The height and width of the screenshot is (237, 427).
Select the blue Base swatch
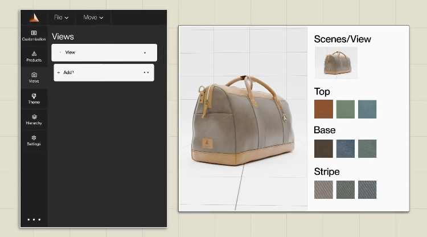[345, 149]
